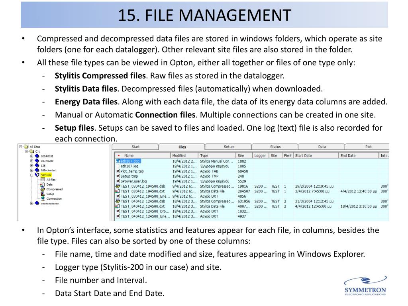Click the TEST_040412_124500.dxt data file icon
408x306 pixels.
coord(118,206)
